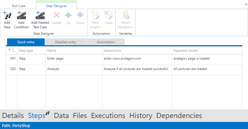Switch to the Test Case ribbon tab
The width and height of the screenshot is (248, 129).
tap(18, 6)
